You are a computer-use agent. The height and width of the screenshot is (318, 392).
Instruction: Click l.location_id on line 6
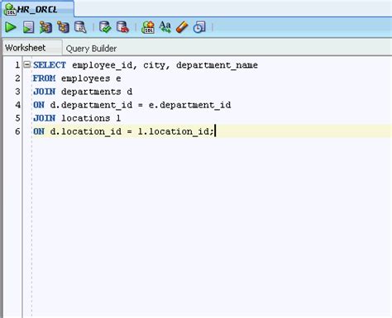[x=174, y=131]
